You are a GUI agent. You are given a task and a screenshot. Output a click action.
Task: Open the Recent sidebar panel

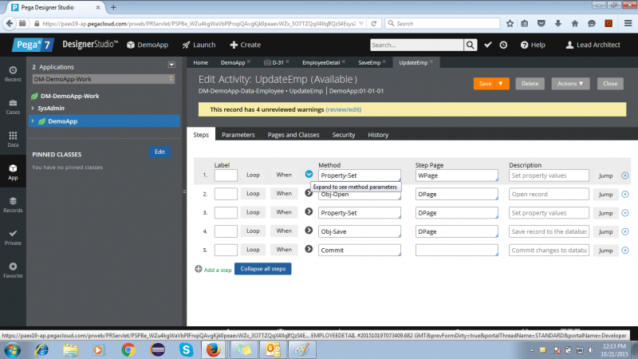click(13, 74)
